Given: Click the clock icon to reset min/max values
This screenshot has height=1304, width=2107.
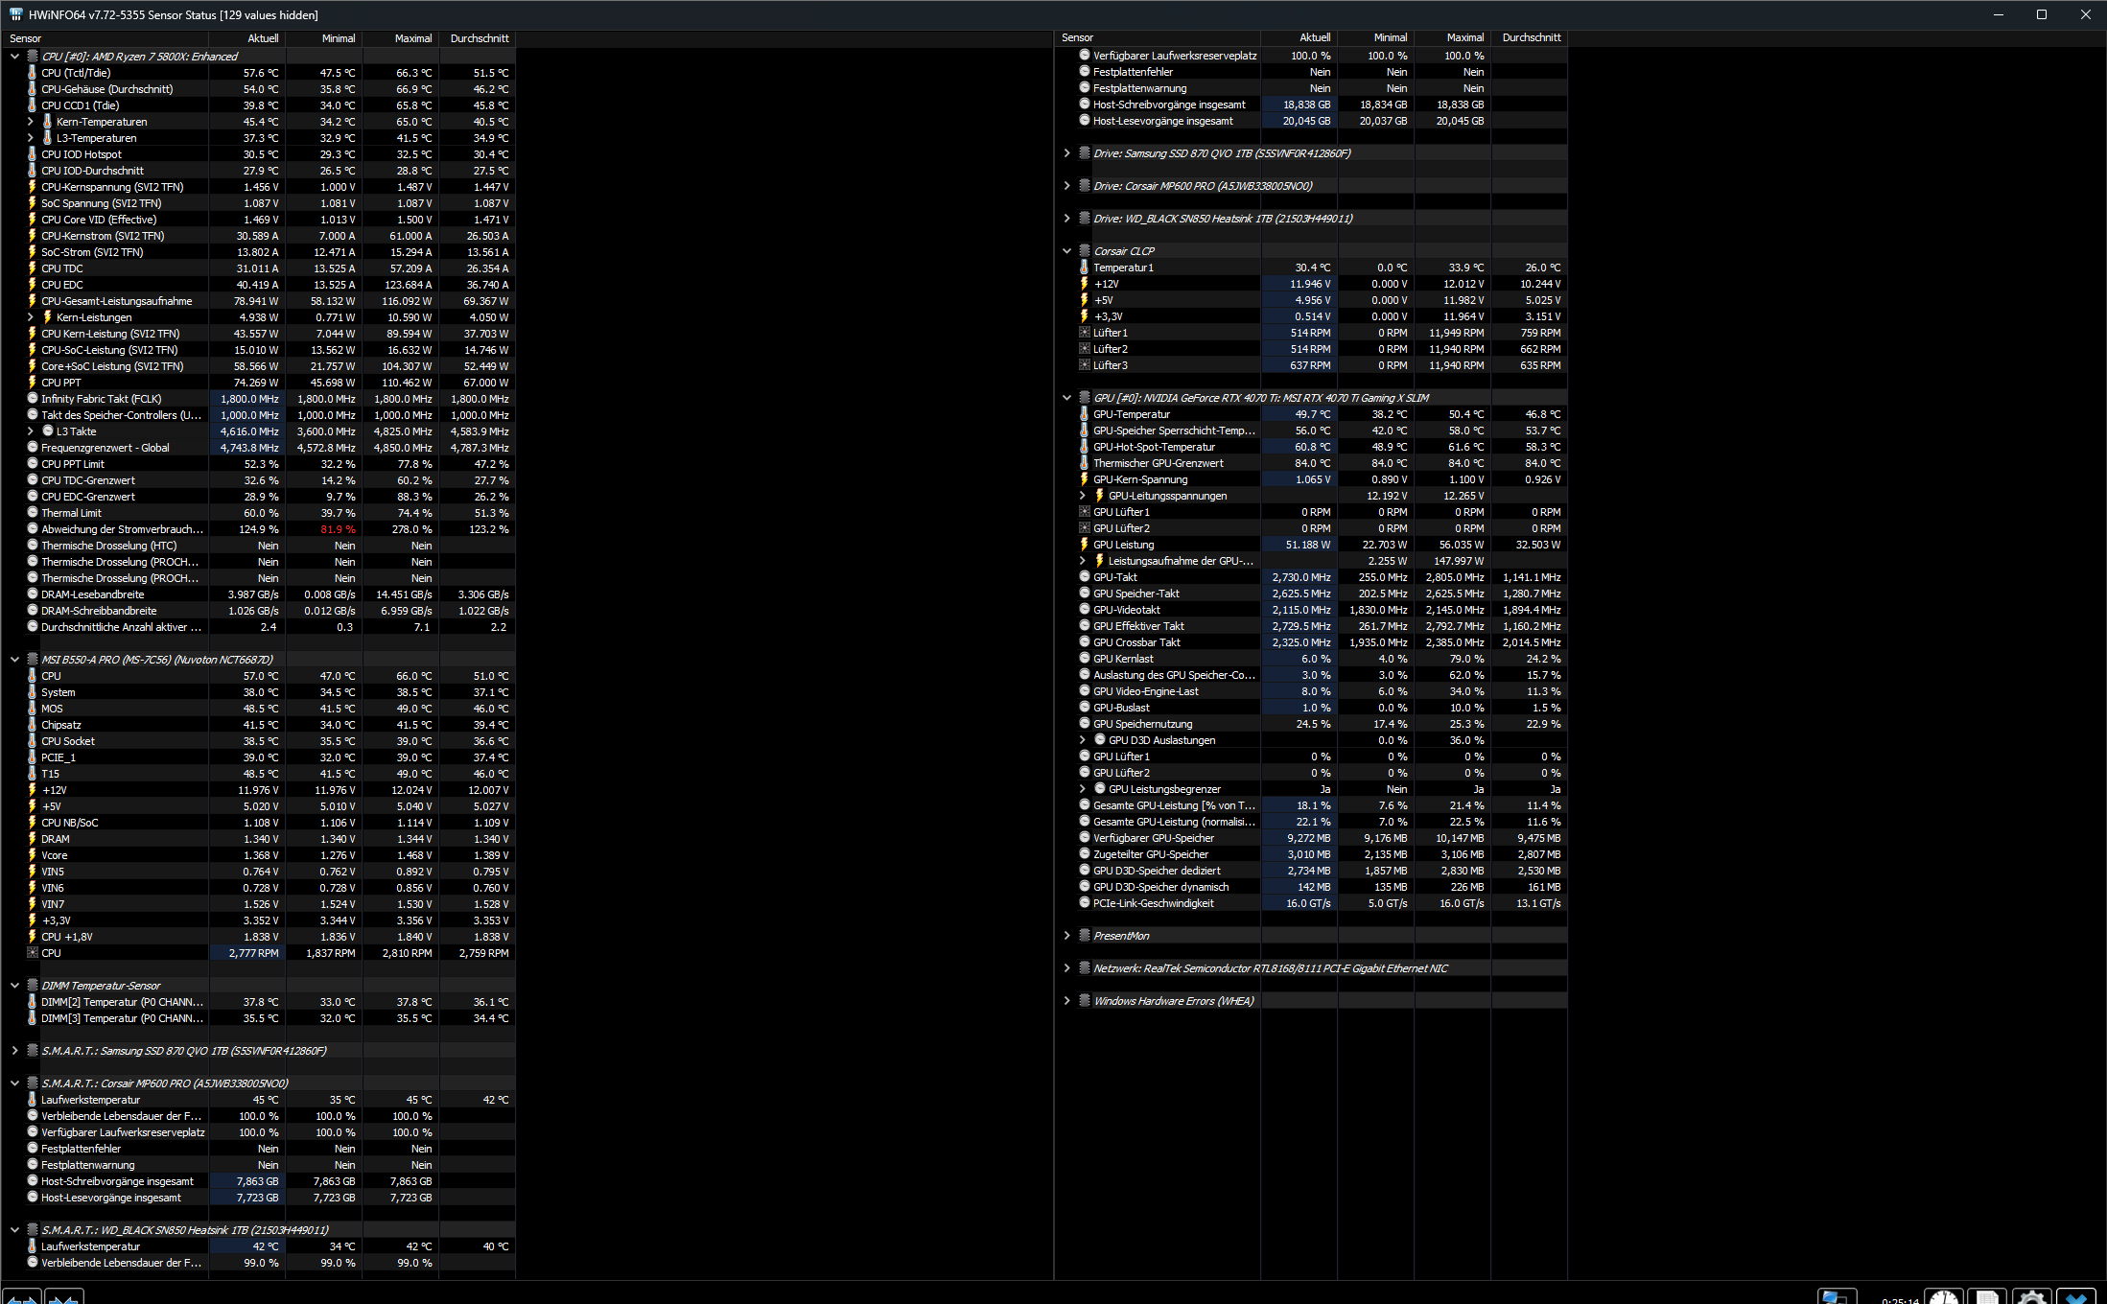Looking at the screenshot, I should click(1944, 1297).
